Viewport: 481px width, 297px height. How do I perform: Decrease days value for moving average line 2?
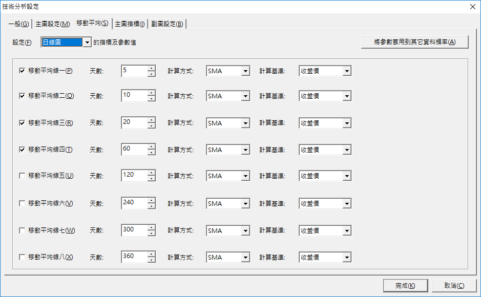(x=151, y=99)
